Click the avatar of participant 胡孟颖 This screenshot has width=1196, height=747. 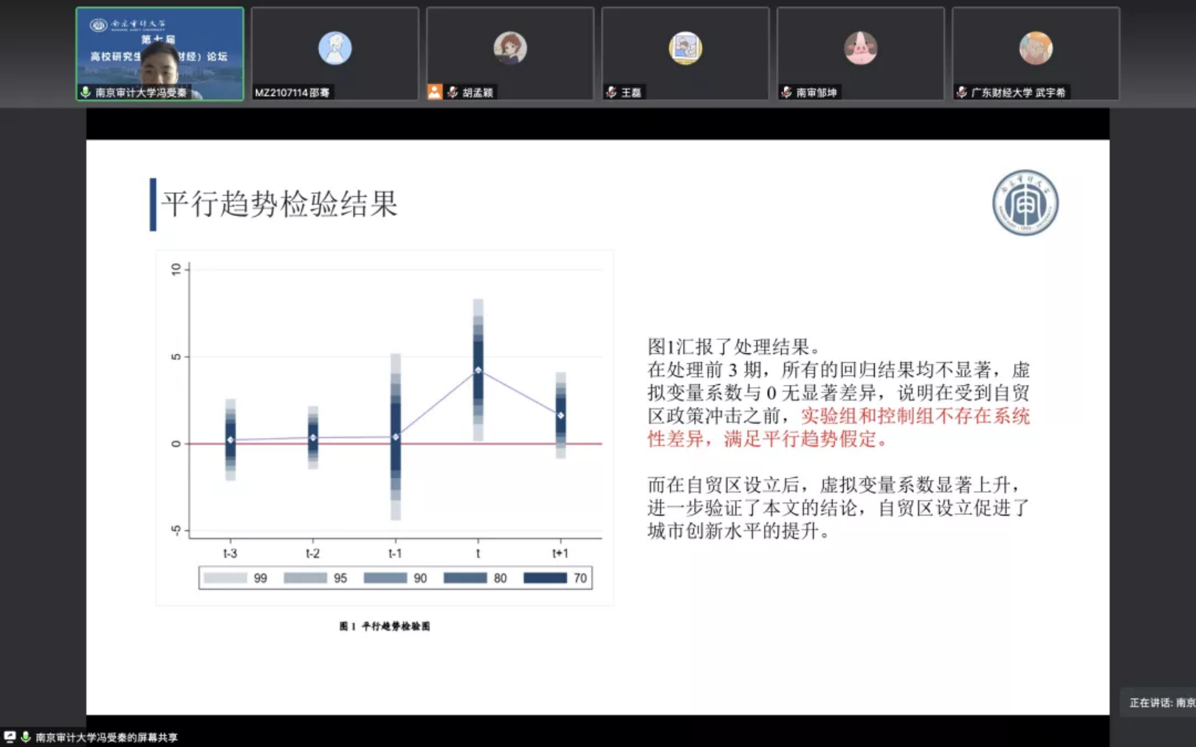click(509, 48)
